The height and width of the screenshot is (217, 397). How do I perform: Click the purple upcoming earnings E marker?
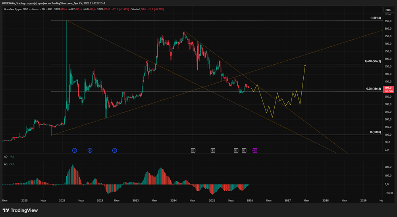point(255,150)
